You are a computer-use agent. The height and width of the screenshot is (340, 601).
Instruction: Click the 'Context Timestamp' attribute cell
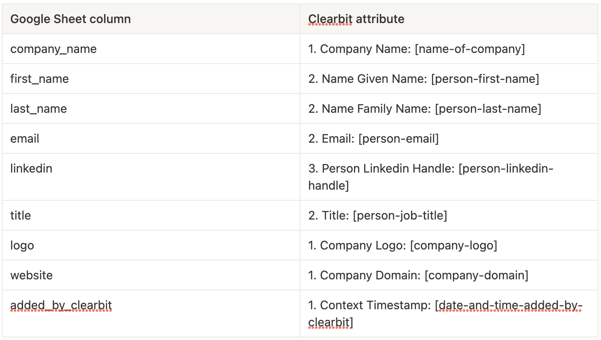(449, 314)
